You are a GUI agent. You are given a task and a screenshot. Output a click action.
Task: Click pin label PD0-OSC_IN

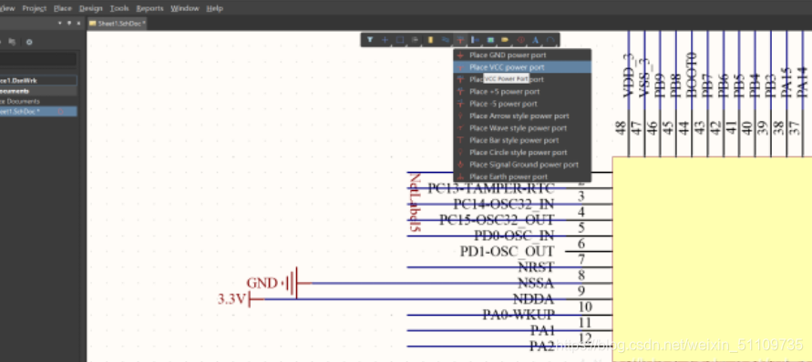pyautogui.click(x=514, y=236)
